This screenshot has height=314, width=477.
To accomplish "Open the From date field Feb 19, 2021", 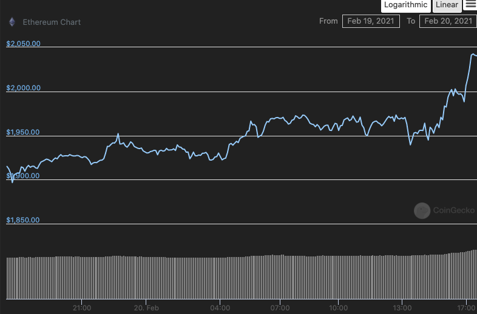I will click(x=371, y=21).
